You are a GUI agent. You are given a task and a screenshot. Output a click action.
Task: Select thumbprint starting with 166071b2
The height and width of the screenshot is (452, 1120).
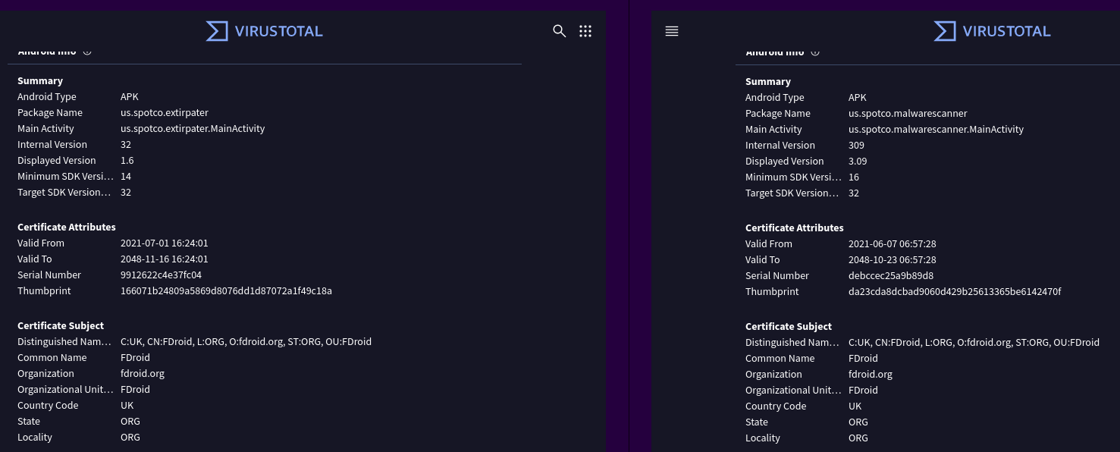[226, 291]
